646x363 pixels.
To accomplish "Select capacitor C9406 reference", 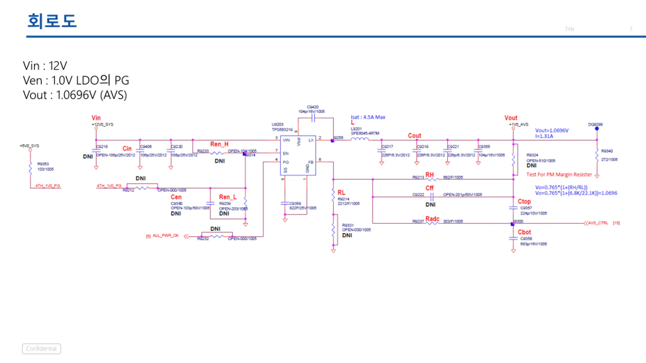I will pyautogui.click(x=146, y=146).
